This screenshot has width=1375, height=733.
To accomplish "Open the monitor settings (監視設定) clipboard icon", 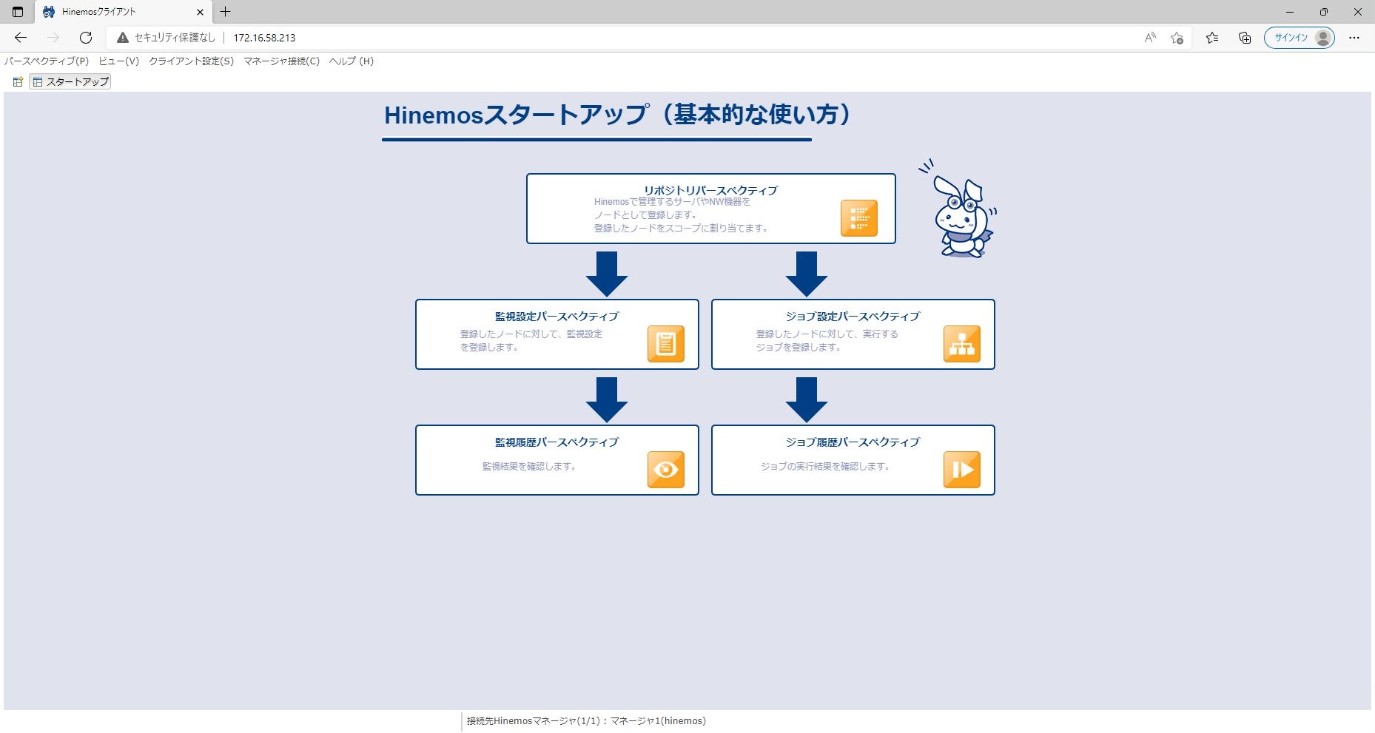I will [665, 344].
